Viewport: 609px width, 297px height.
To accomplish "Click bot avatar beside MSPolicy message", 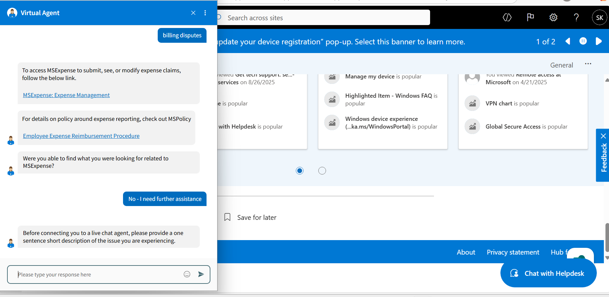I will pyautogui.click(x=11, y=140).
